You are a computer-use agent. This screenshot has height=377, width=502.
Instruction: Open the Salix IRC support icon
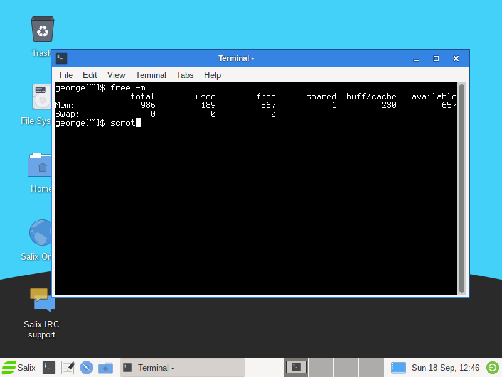[x=43, y=300]
